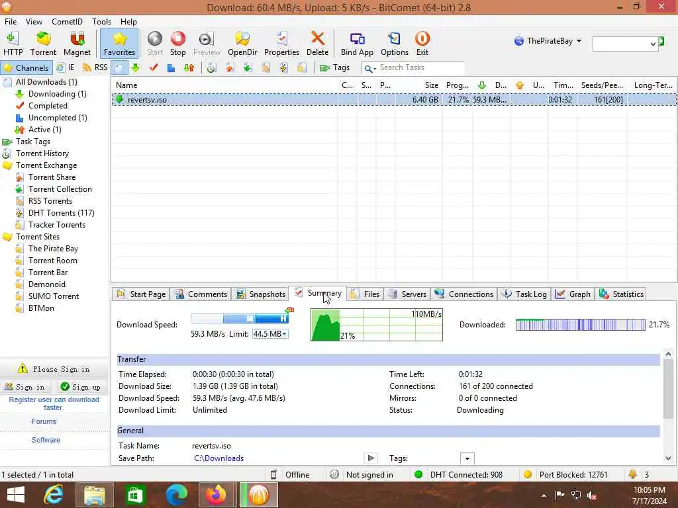This screenshot has height=508, width=678.
Task: Click the Bind App toolbar icon
Action: pos(357,44)
